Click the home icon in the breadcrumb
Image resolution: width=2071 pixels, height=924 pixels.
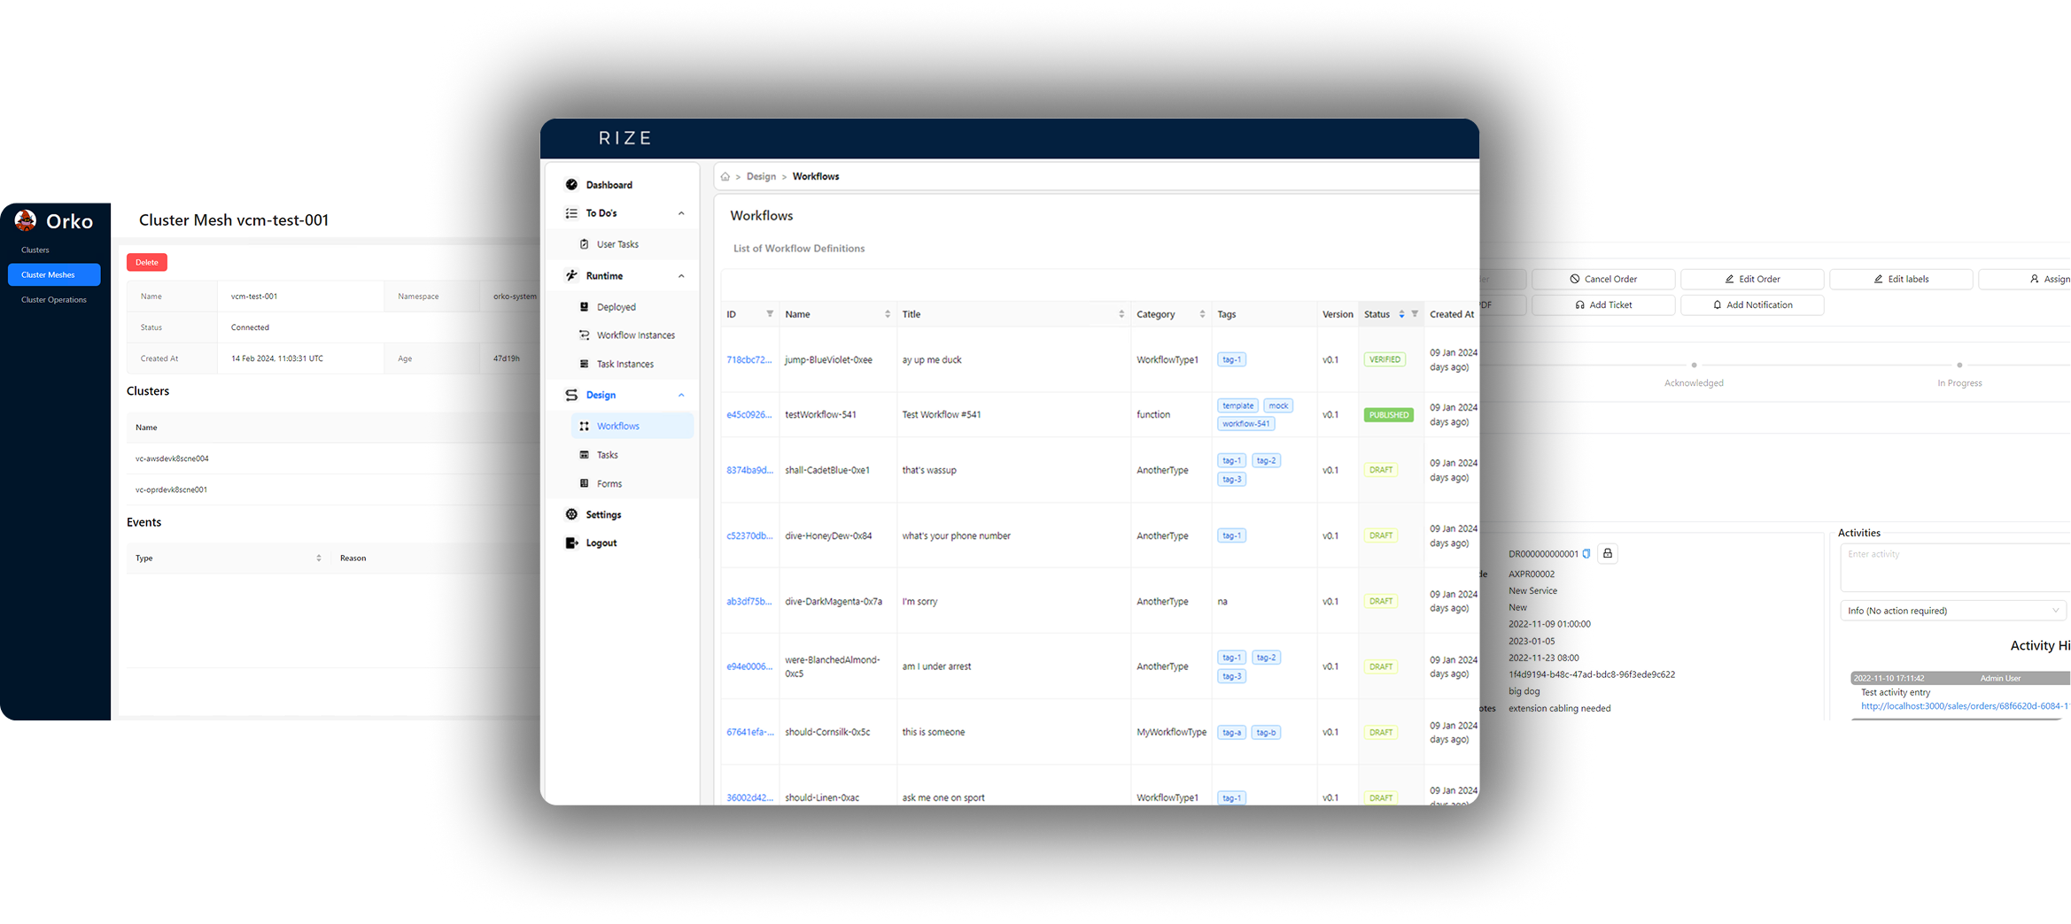coord(725,177)
